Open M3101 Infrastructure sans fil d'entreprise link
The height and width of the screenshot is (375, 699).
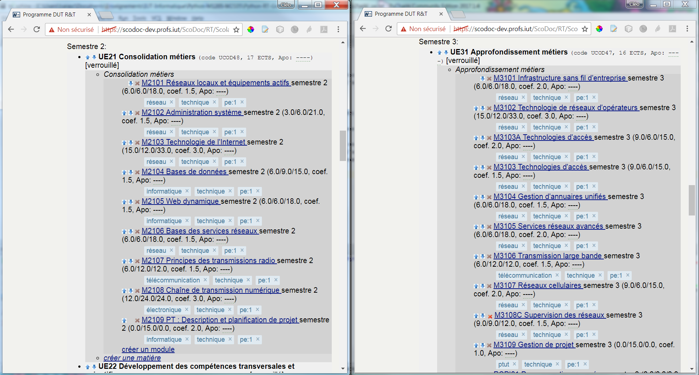(560, 78)
